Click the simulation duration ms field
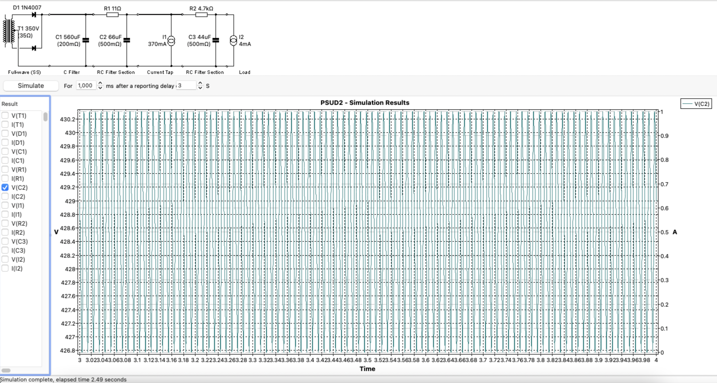This screenshot has height=383, width=717. click(x=86, y=86)
